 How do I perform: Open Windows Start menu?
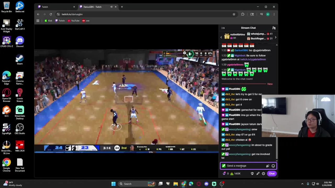tap(113, 184)
